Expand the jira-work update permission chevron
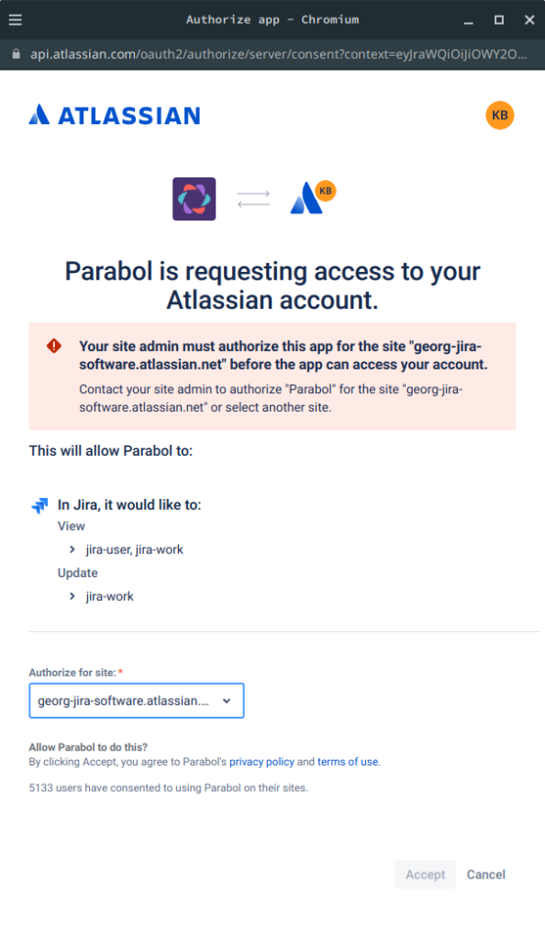 (72, 595)
